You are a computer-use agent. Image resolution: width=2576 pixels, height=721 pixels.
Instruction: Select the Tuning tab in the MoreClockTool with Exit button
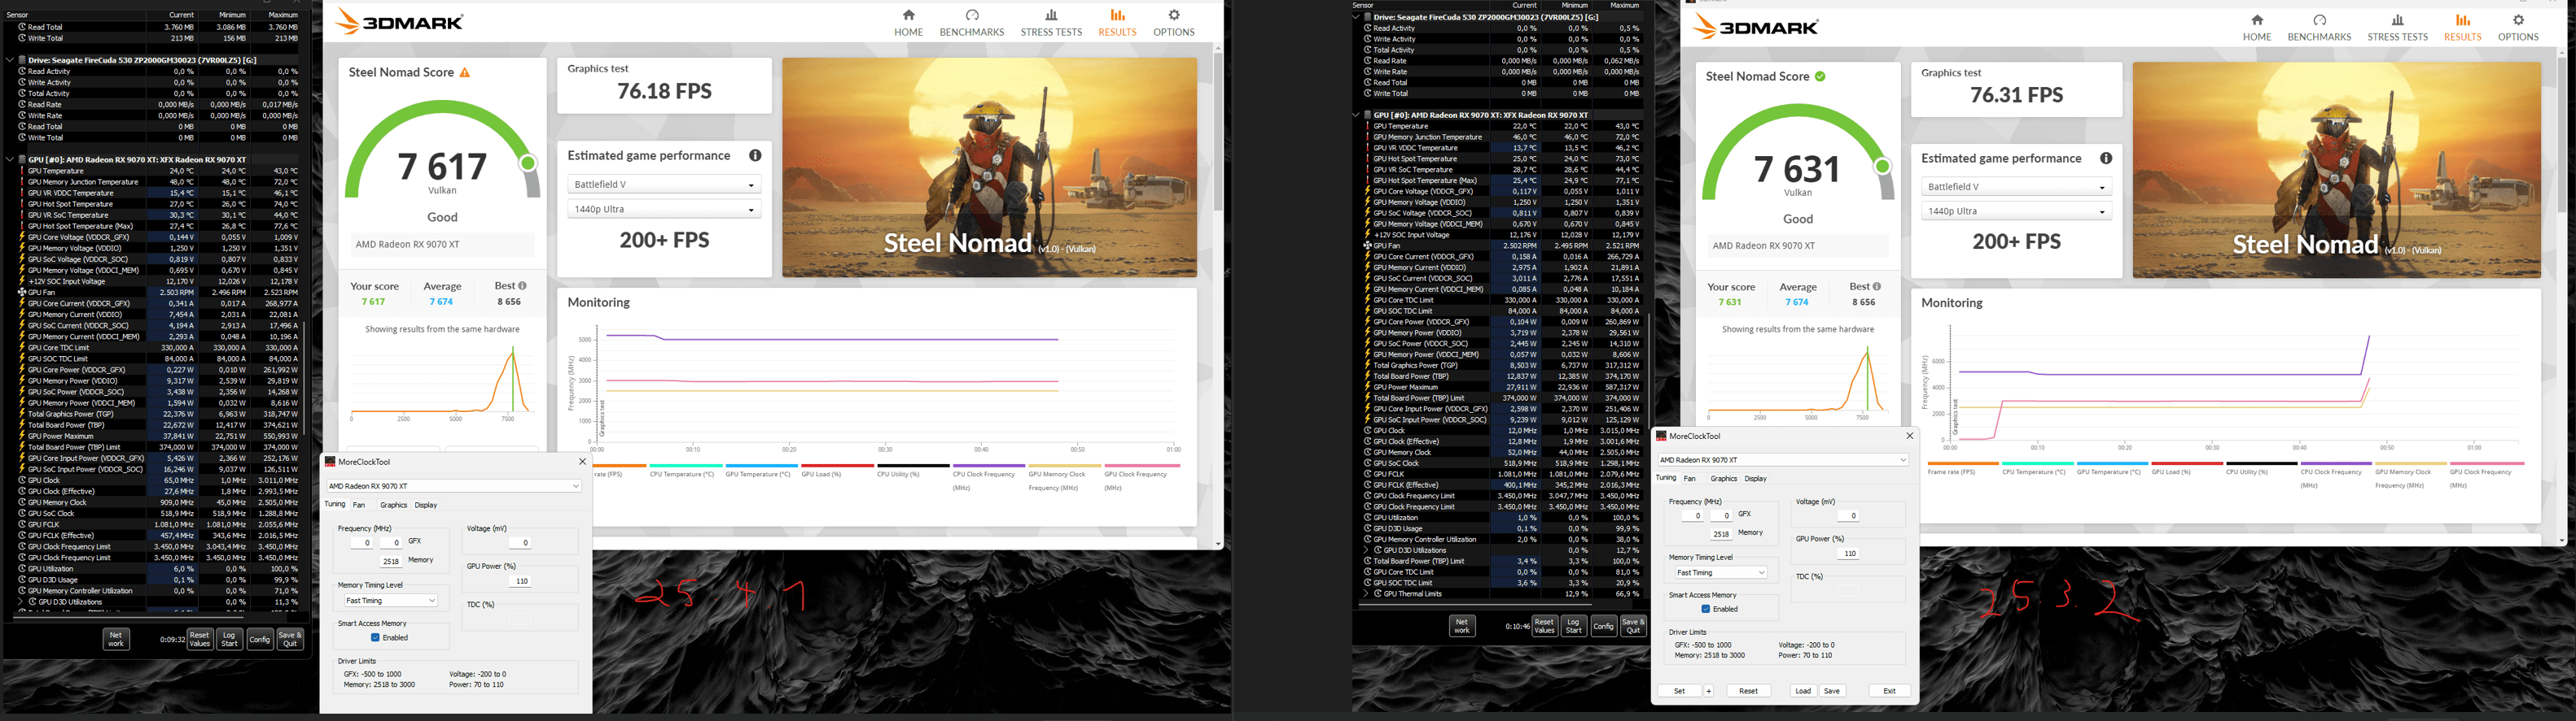(1666, 478)
